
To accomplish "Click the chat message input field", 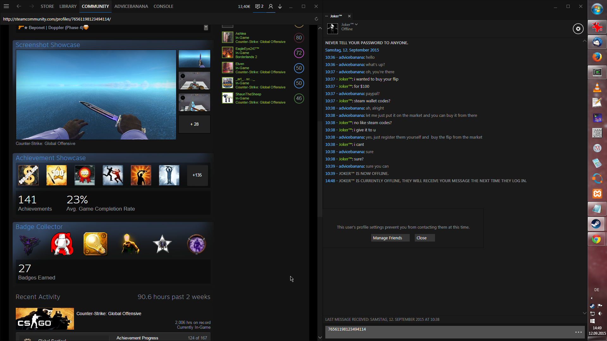I will 449,332.
